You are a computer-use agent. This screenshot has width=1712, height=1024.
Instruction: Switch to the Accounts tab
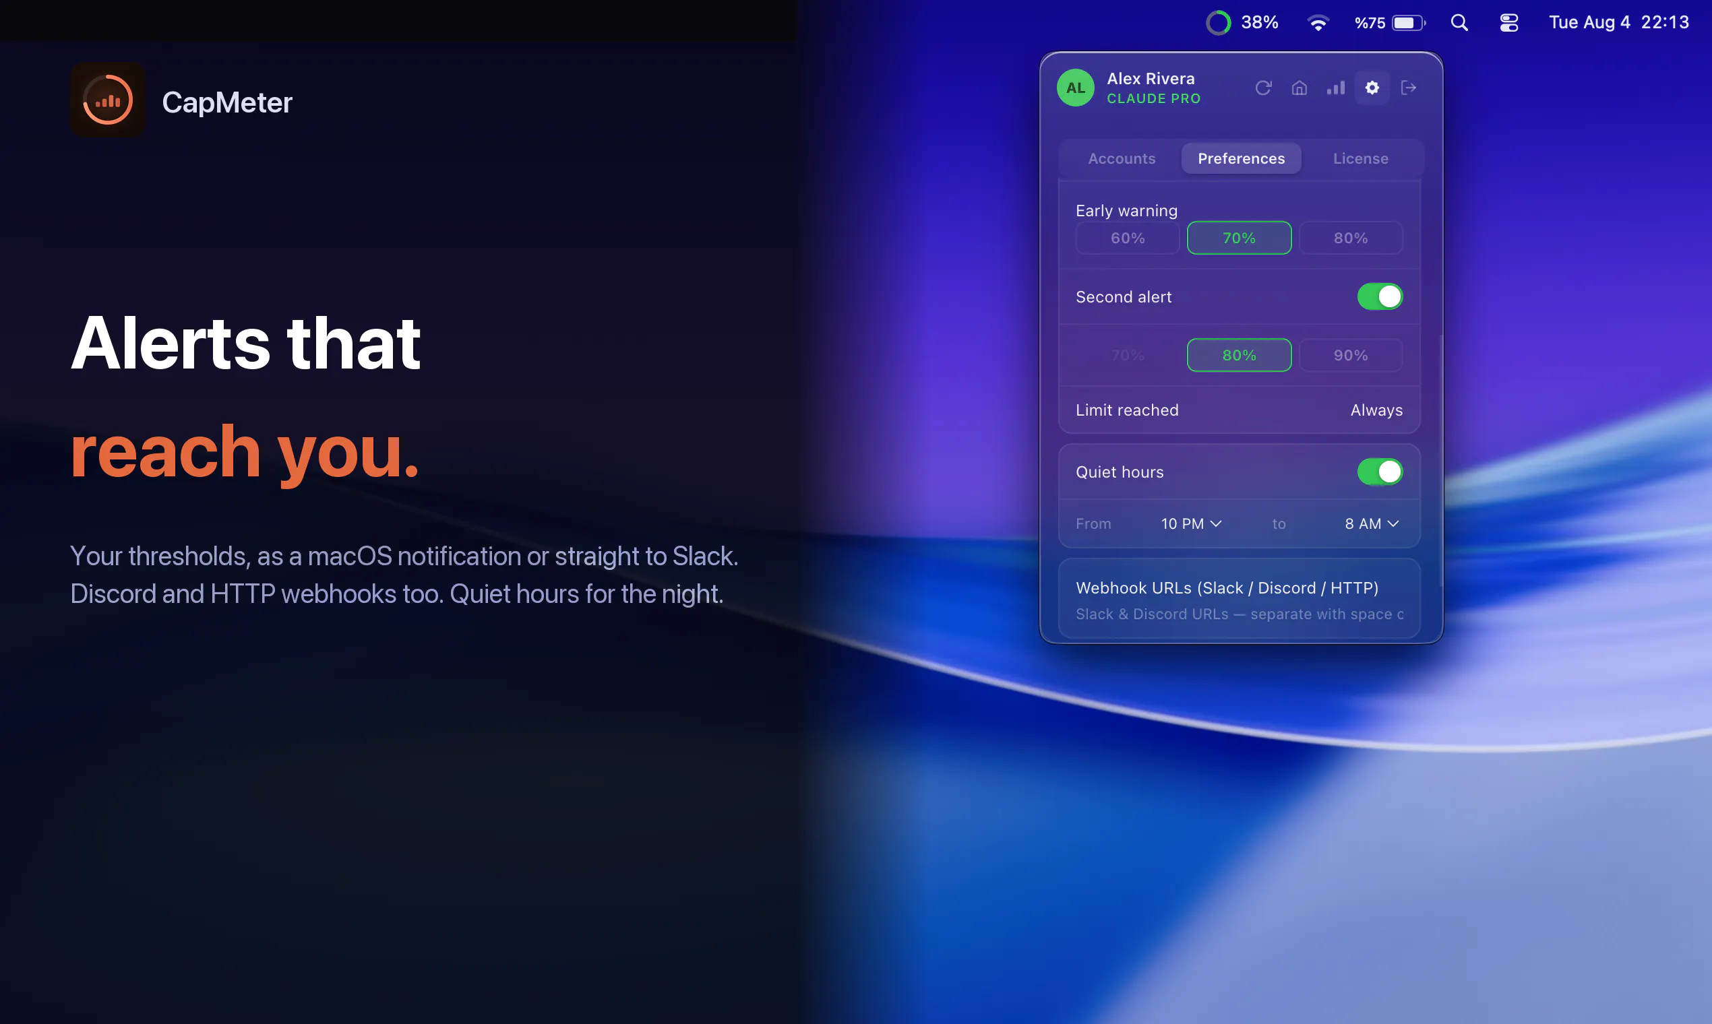[1122, 159]
